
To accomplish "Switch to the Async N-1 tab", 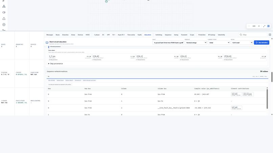I will coord(121,35).
